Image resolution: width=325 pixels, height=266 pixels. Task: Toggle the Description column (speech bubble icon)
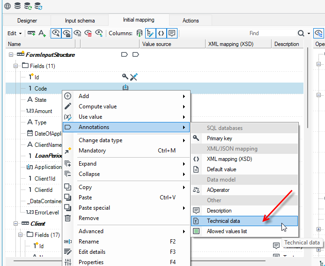click(x=172, y=33)
